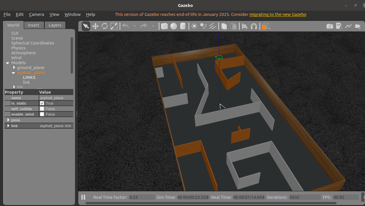Select the World tab
365x206 pixels.
pyautogui.click(x=13, y=25)
